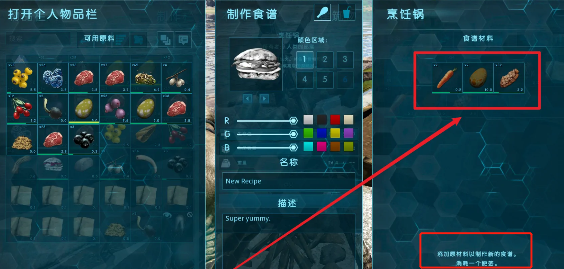This screenshot has height=269, width=564.
Task: Show next recipe icon with right arrow
Action: pos(264,99)
